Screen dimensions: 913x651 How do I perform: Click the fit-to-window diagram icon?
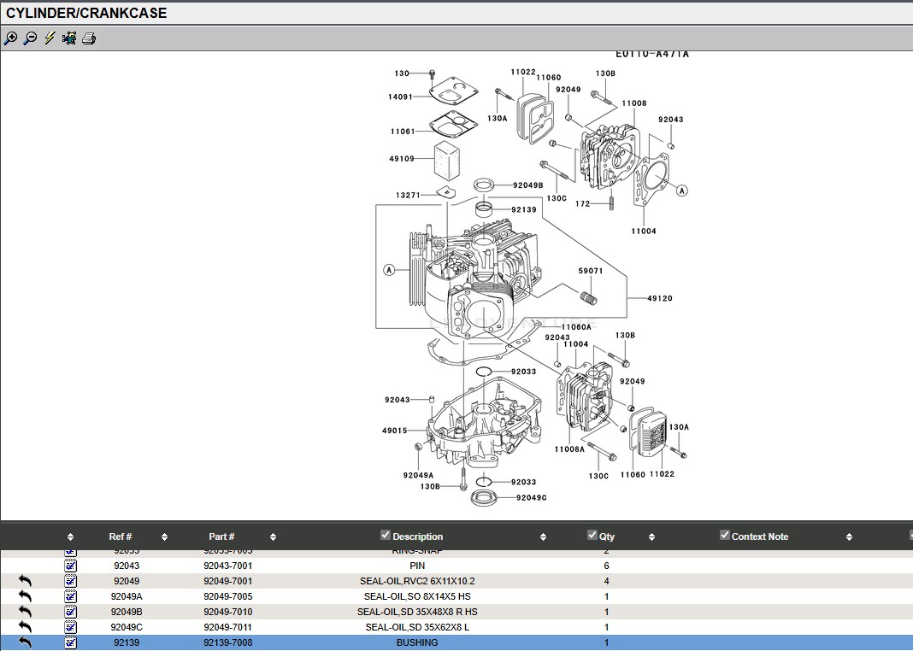pos(69,38)
